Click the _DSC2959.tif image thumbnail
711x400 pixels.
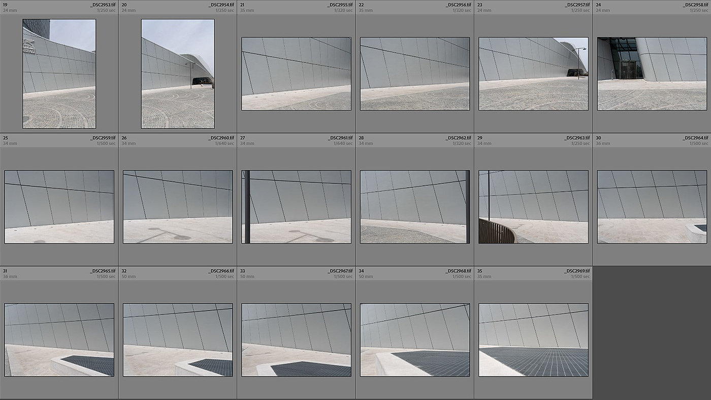[59, 207]
